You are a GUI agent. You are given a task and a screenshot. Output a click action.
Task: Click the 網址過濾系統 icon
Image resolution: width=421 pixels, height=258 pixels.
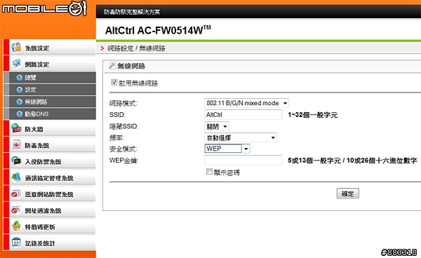(16, 210)
